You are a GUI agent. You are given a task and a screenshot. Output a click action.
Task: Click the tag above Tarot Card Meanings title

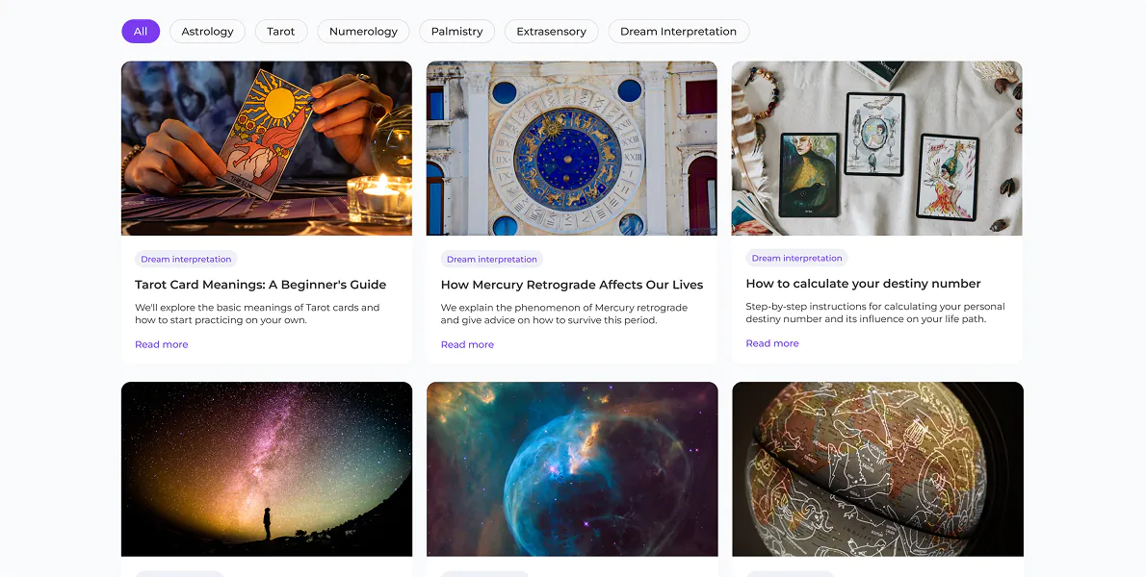(186, 259)
